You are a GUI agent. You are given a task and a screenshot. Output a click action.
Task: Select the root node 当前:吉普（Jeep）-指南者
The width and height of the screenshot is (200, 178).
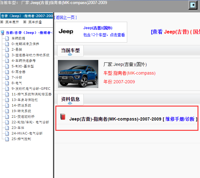pos(29,33)
